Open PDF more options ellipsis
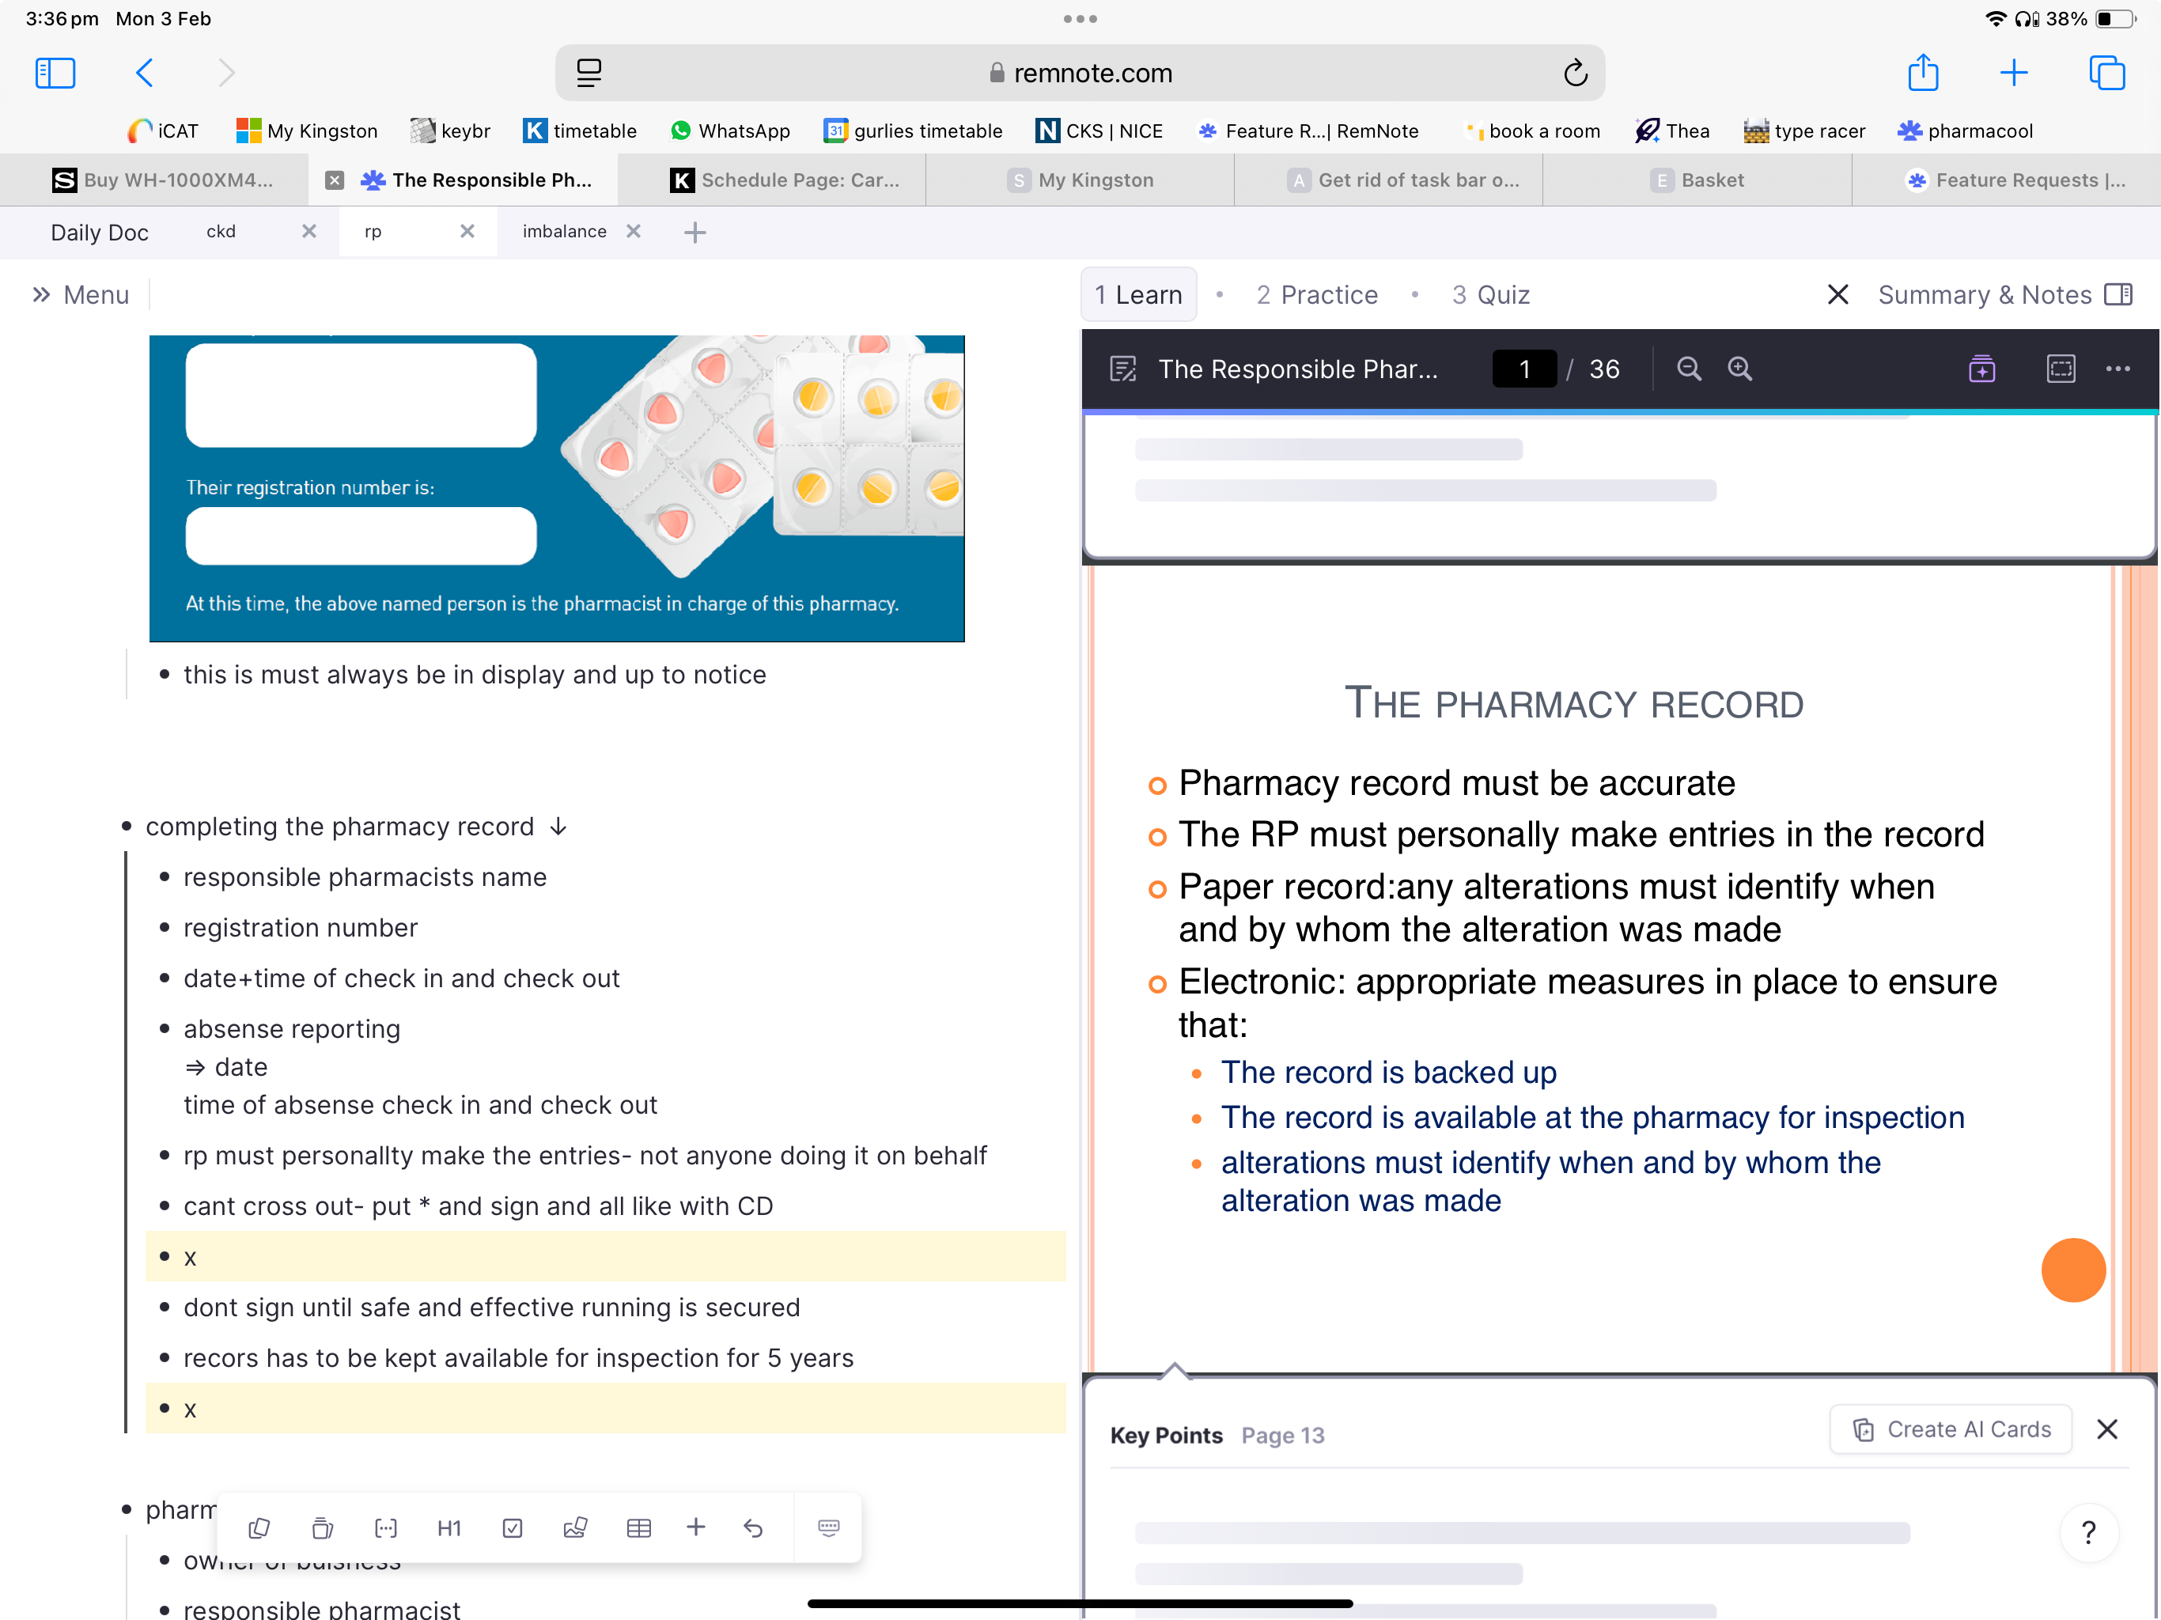Viewport: 2161px width, 1620px height. pos(2117,369)
